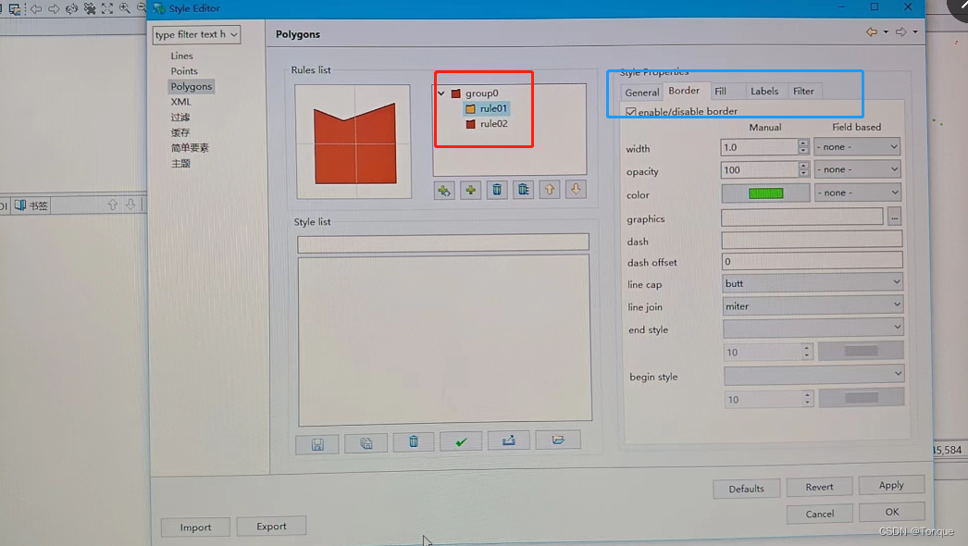
Task: Click Revert button
Action: [819, 487]
